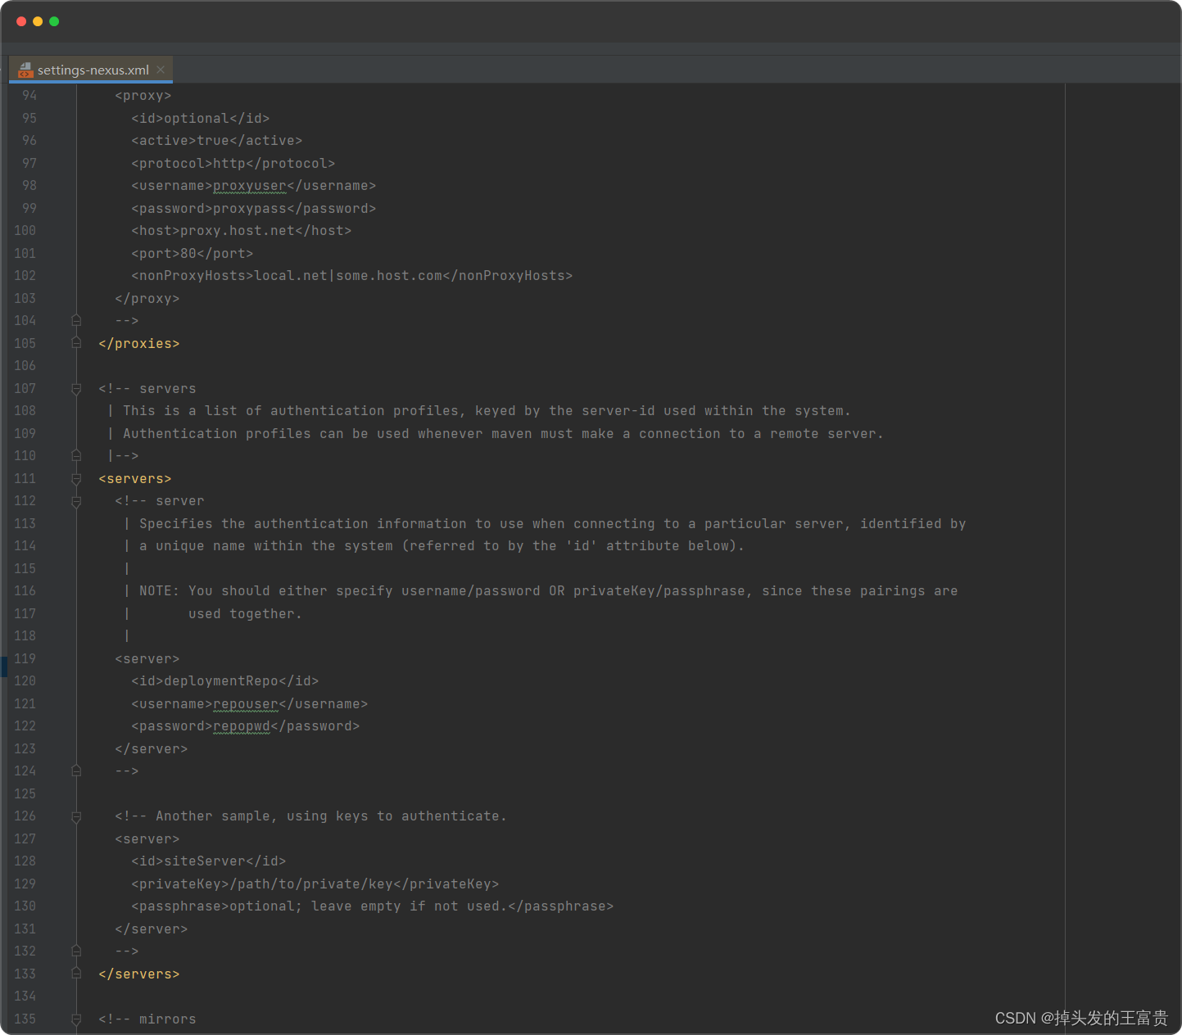Toggle fold marker at line 110 comment end

pyautogui.click(x=76, y=456)
